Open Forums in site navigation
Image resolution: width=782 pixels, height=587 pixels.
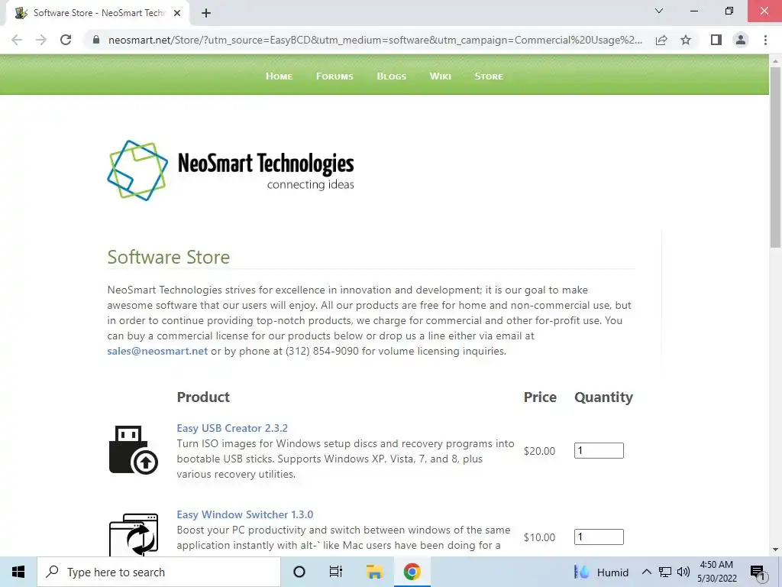(334, 76)
